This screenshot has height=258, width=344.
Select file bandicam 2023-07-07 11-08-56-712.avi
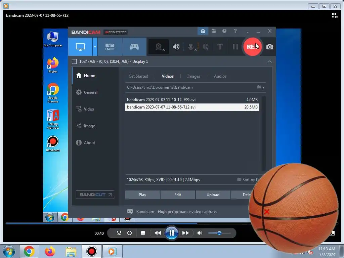(x=192, y=107)
